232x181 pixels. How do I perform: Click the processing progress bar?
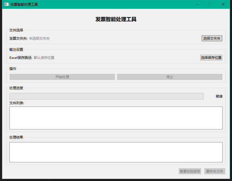106,96
